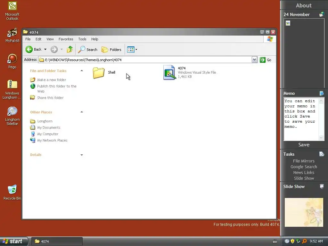This screenshot has width=328, height=246.
Task: Click Share this folder link
Action: point(50,98)
